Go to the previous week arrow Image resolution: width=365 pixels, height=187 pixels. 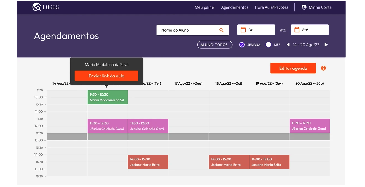tap(288, 45)
